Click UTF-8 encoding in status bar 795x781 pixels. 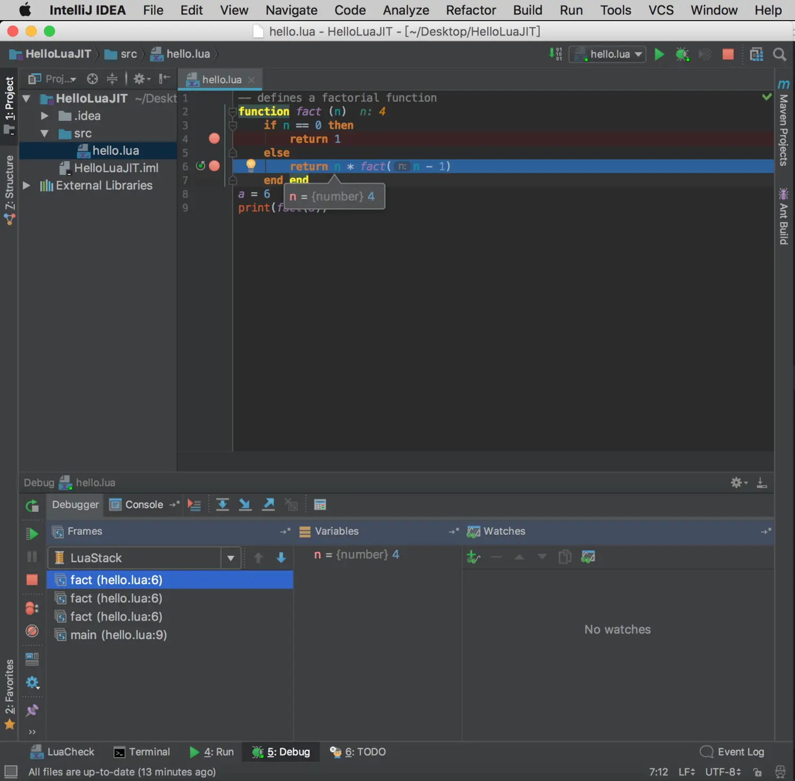point(723,772)
